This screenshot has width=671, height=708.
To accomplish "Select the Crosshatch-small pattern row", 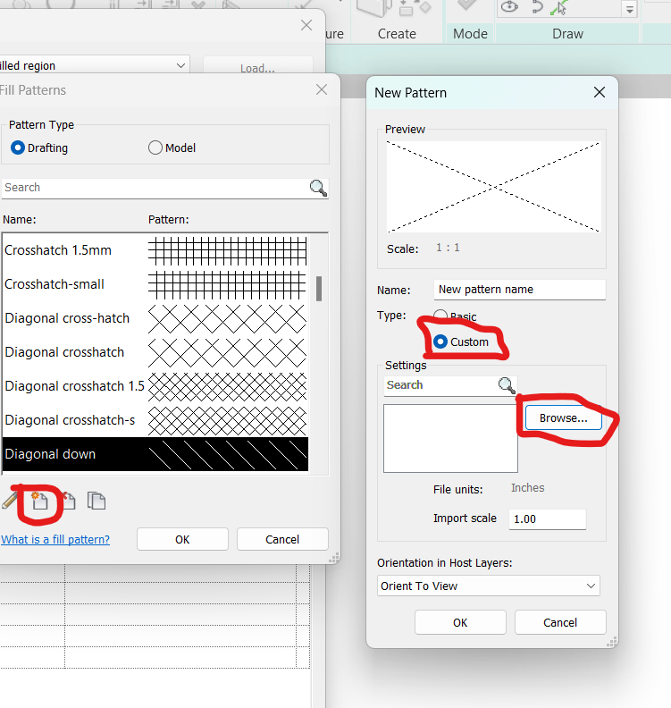I will (155, 284).
